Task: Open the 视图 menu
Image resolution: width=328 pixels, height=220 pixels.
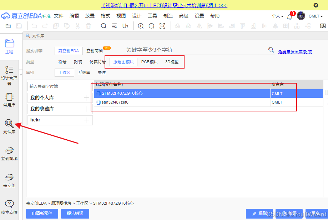Action: (x=121, y=16)
